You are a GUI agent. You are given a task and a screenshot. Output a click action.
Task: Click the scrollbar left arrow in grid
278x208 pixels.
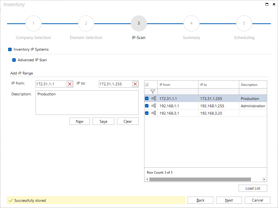[147, 179]
